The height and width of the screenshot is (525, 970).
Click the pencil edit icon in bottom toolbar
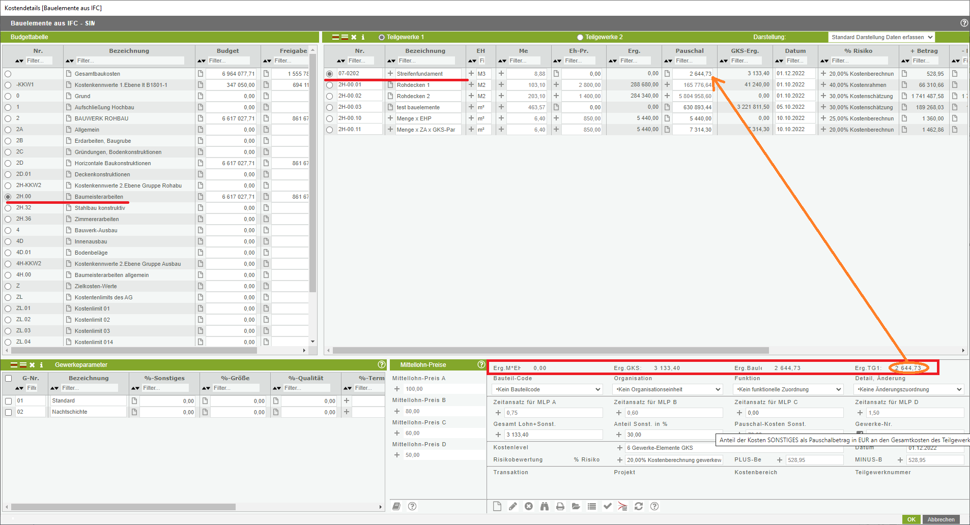[512, 506]
